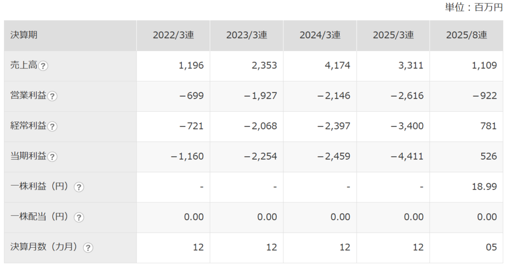Click the 経常利益 value 781
Image resolution: width=508 pixels, height=268 pixels.
(x=488, y=126)
